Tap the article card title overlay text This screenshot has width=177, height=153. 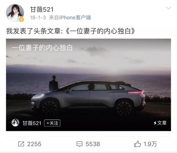pos(42,48)
